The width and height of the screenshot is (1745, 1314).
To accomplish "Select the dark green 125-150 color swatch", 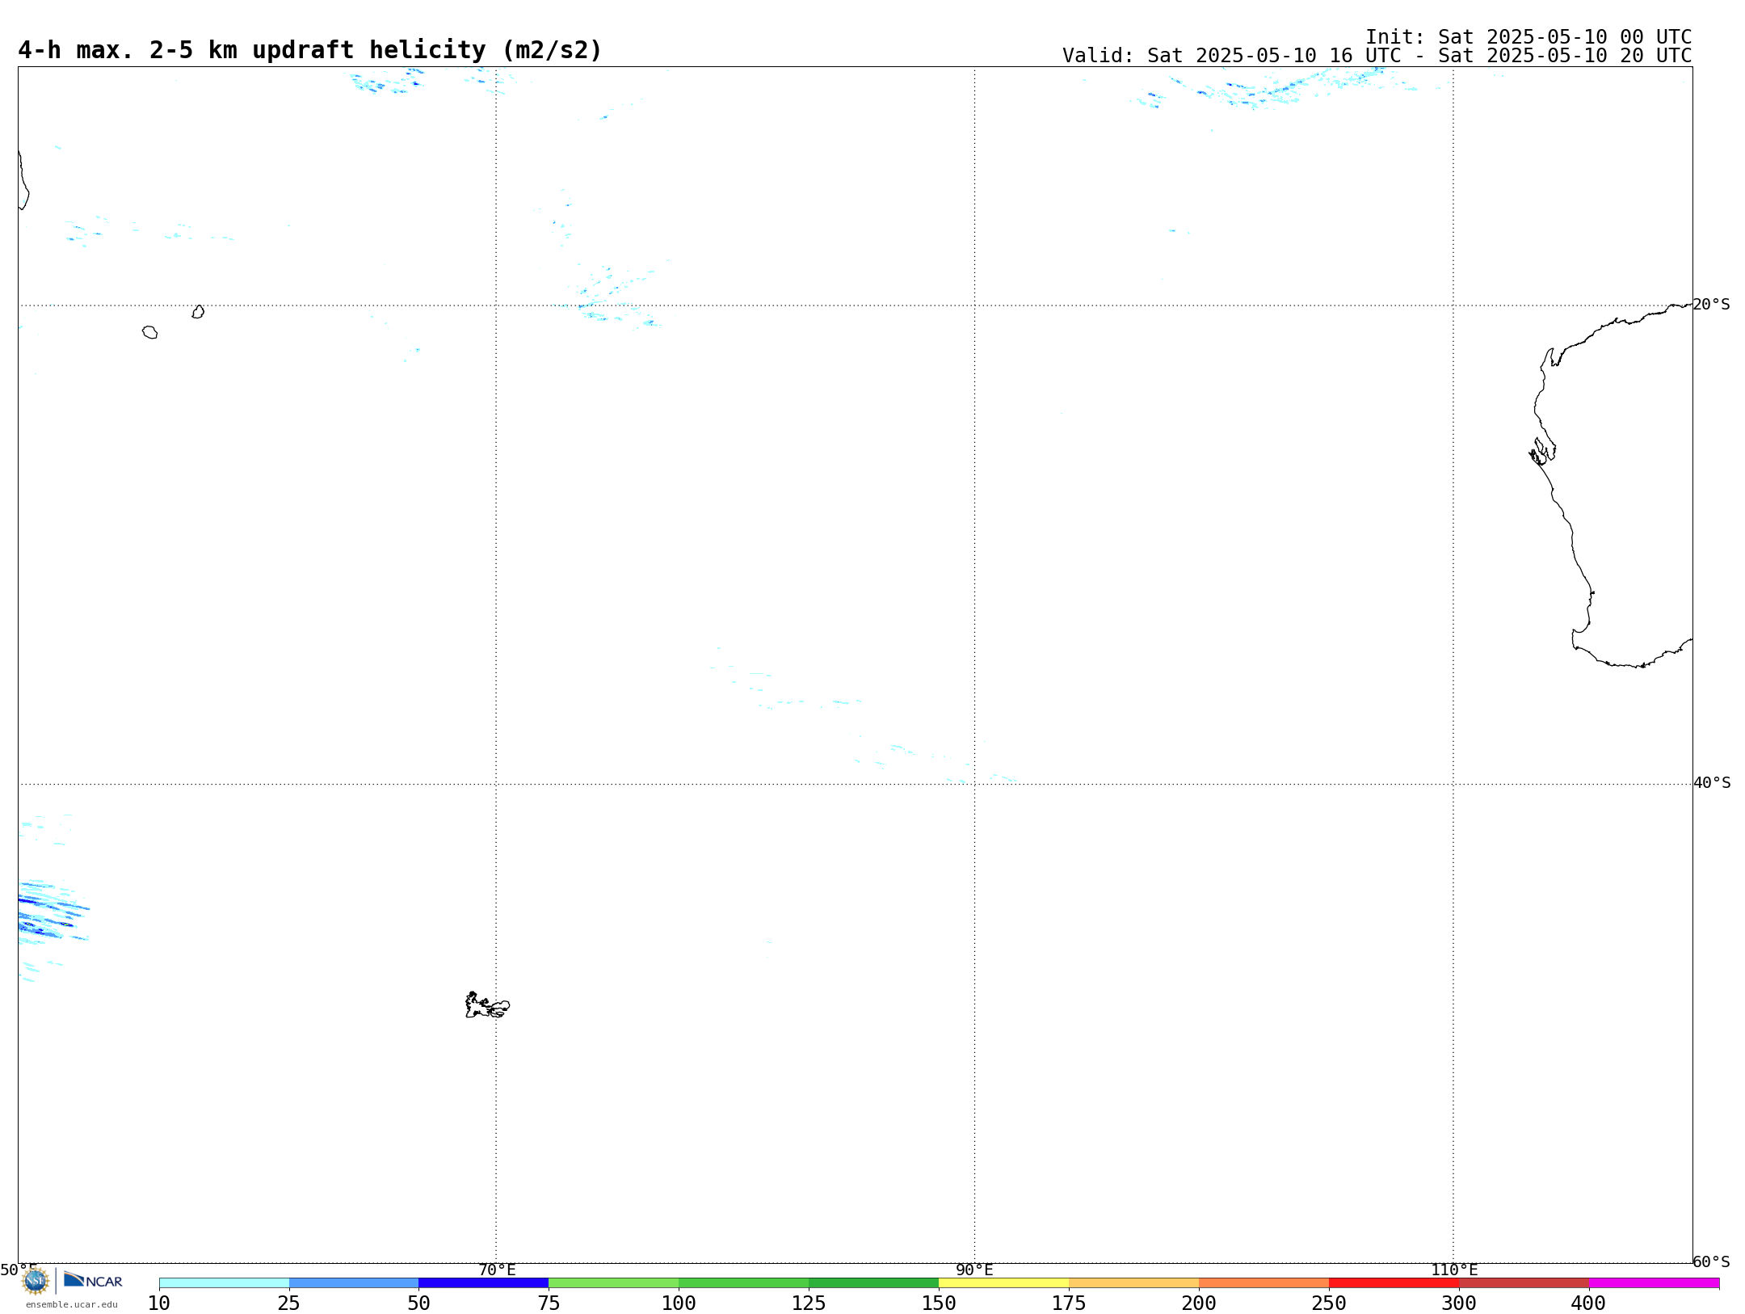I will pyautogui.click(x=874, y=1283).
